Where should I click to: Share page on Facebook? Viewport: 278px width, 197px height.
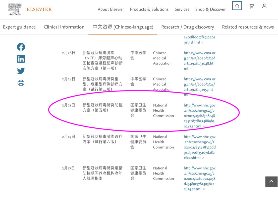21,47
